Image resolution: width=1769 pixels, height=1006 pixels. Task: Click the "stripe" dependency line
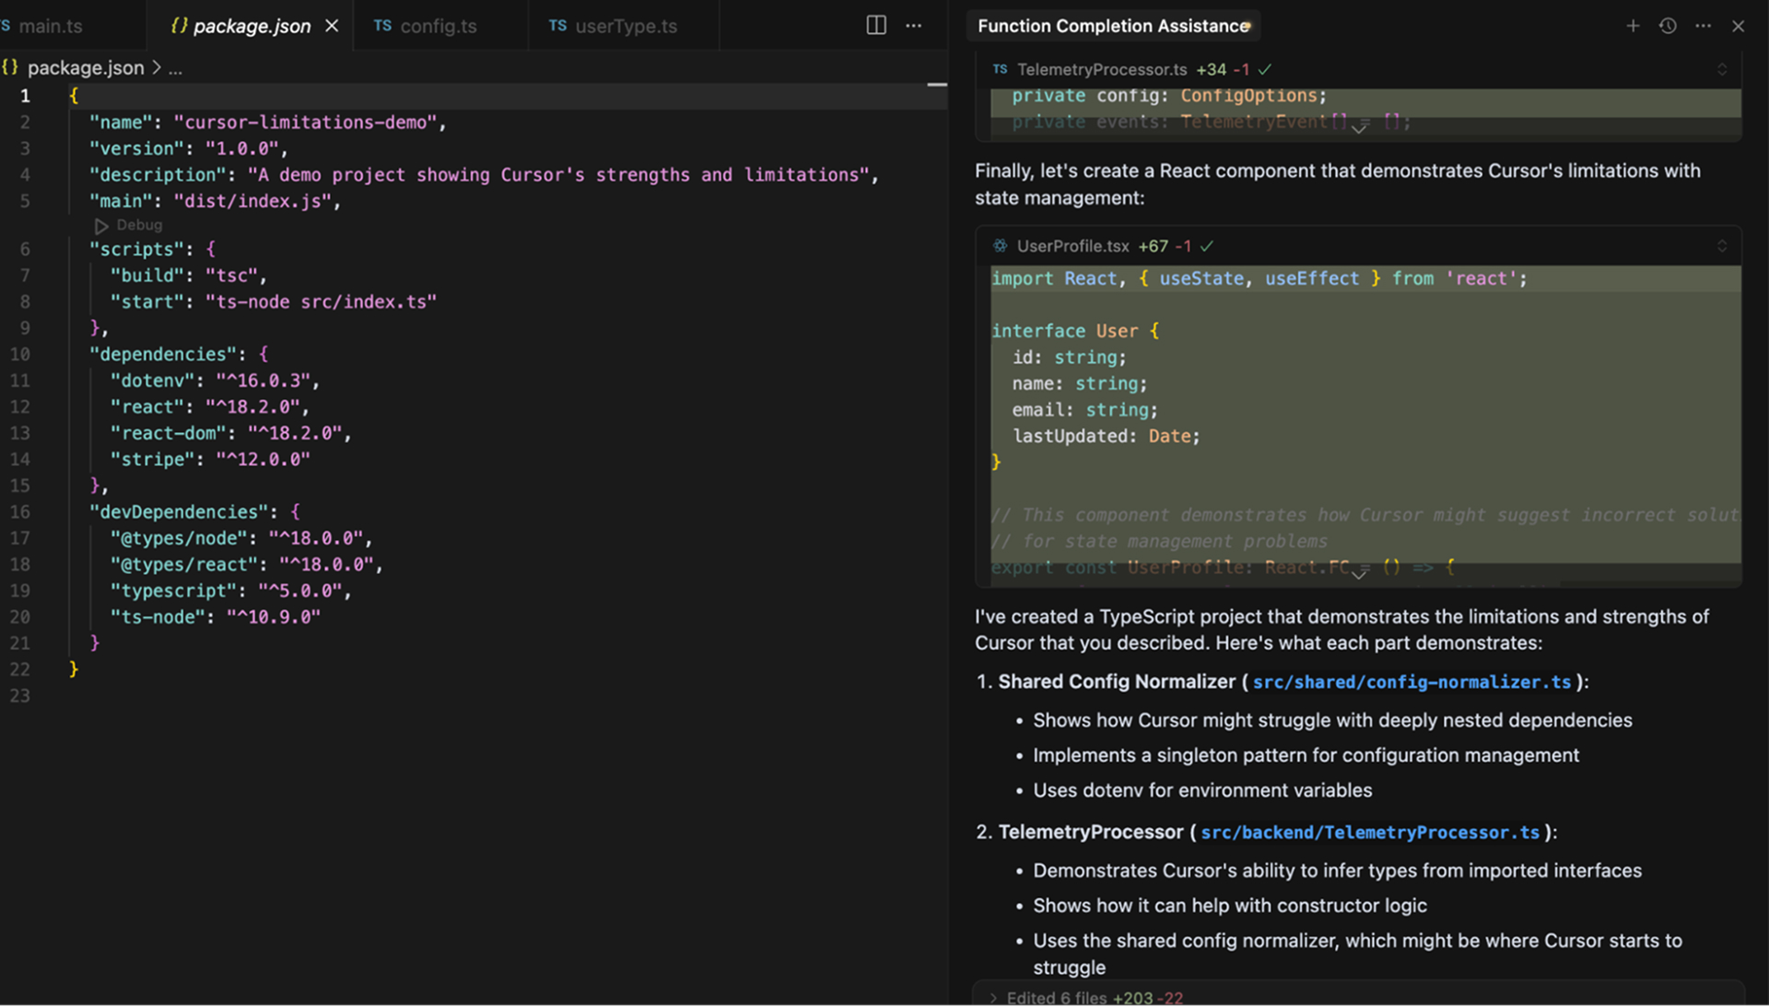coord(210,459)
